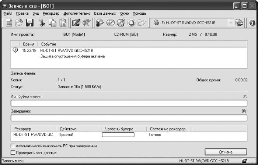Minimize the Запись в кэш window

click(237, 6)
